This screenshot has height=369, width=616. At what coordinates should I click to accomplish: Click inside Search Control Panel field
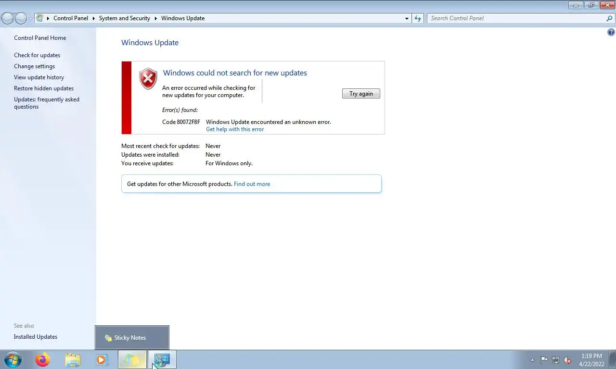pyautogui.click(x=517, y=18)
